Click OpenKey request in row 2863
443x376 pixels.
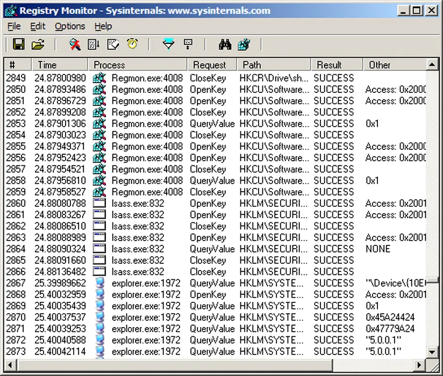pyautogui.click(x=208, y=237)
